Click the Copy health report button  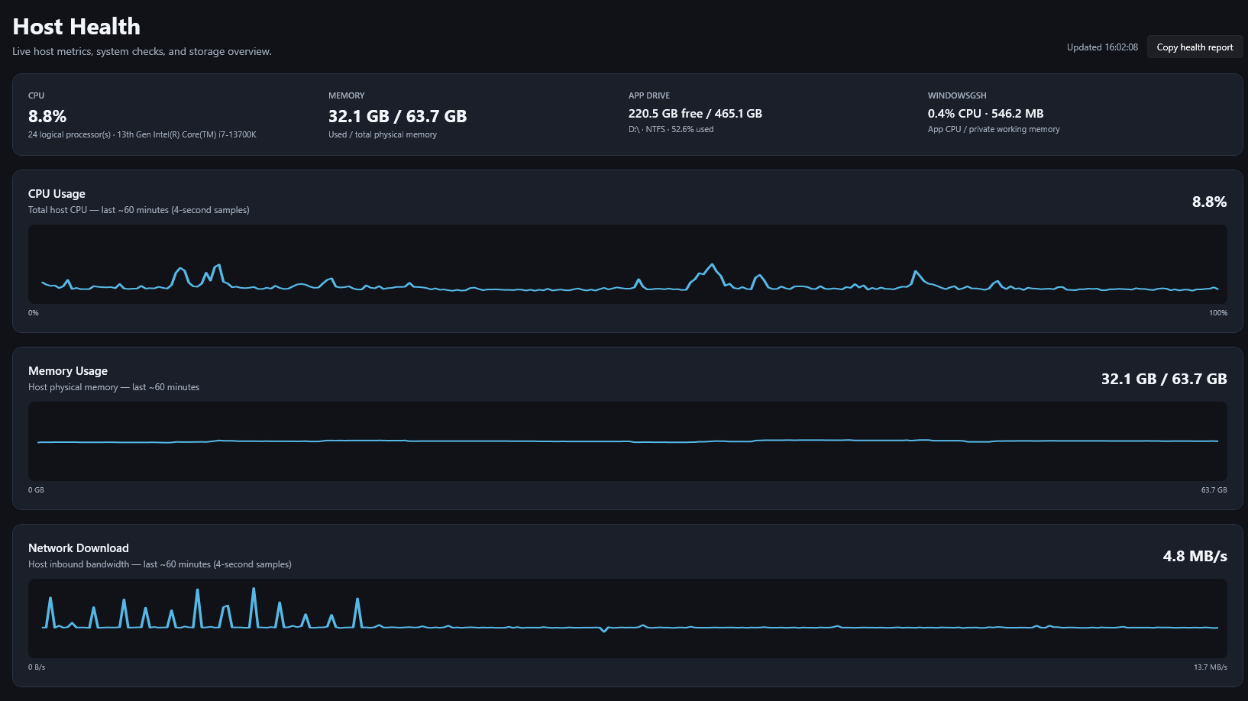(x=1195, y=47)
